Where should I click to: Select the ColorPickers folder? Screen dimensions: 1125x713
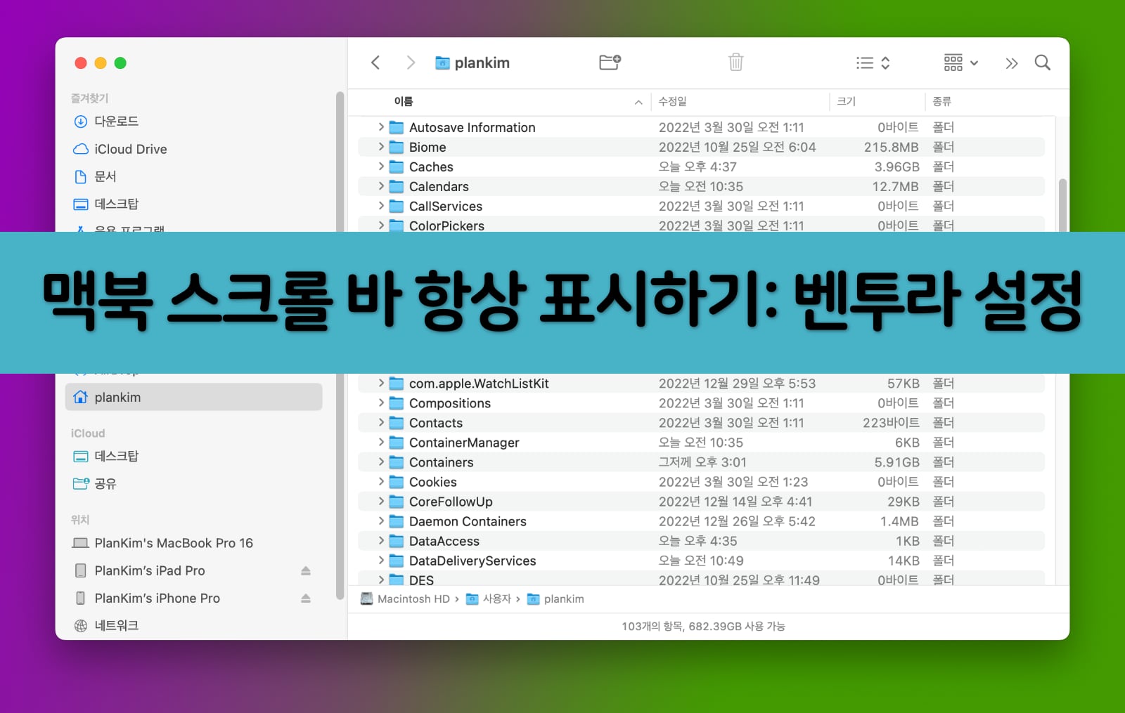point(701,225)
